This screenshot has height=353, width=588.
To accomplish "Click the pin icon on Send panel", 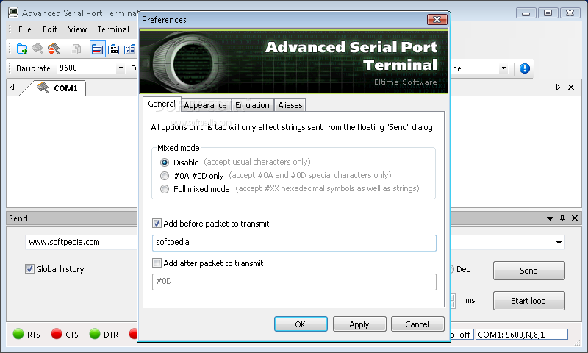I will [562, 218].
